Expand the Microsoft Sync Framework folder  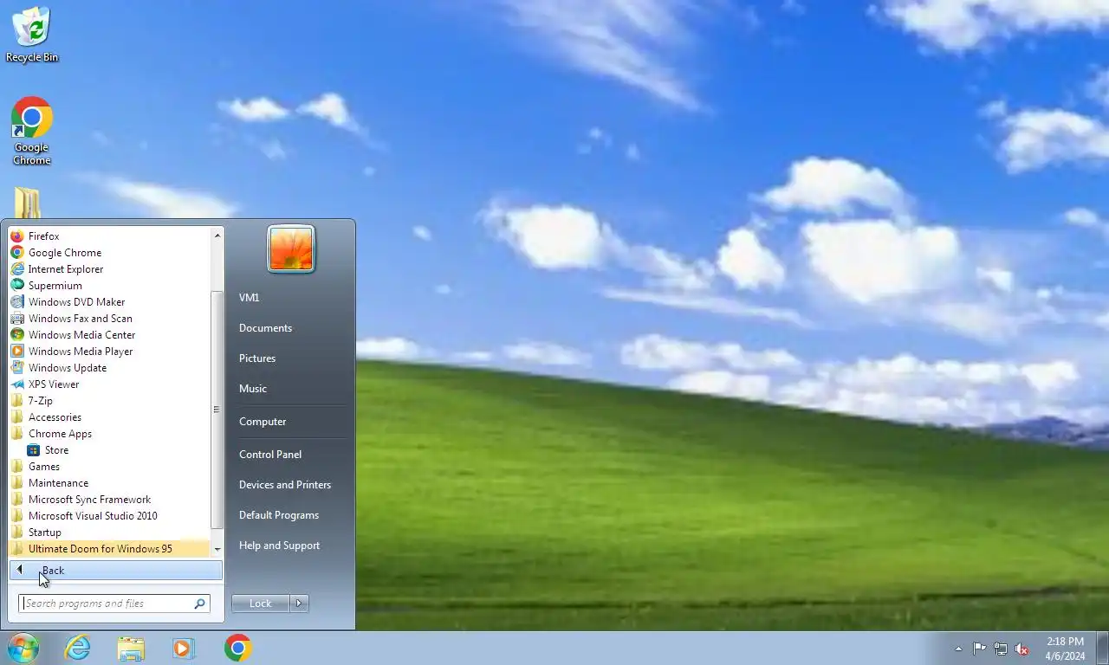tap(109, 499)
